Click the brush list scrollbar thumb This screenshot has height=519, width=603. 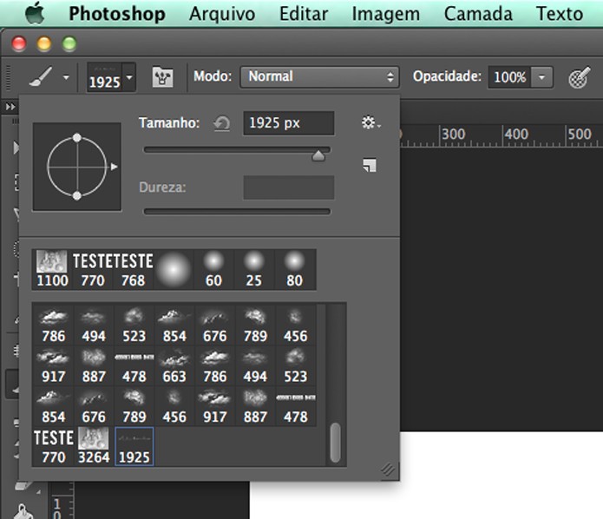336,443
